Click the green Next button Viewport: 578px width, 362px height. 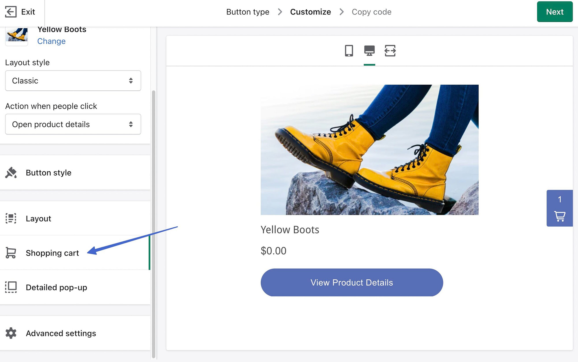pyautogui.click(x=555, y=12)
